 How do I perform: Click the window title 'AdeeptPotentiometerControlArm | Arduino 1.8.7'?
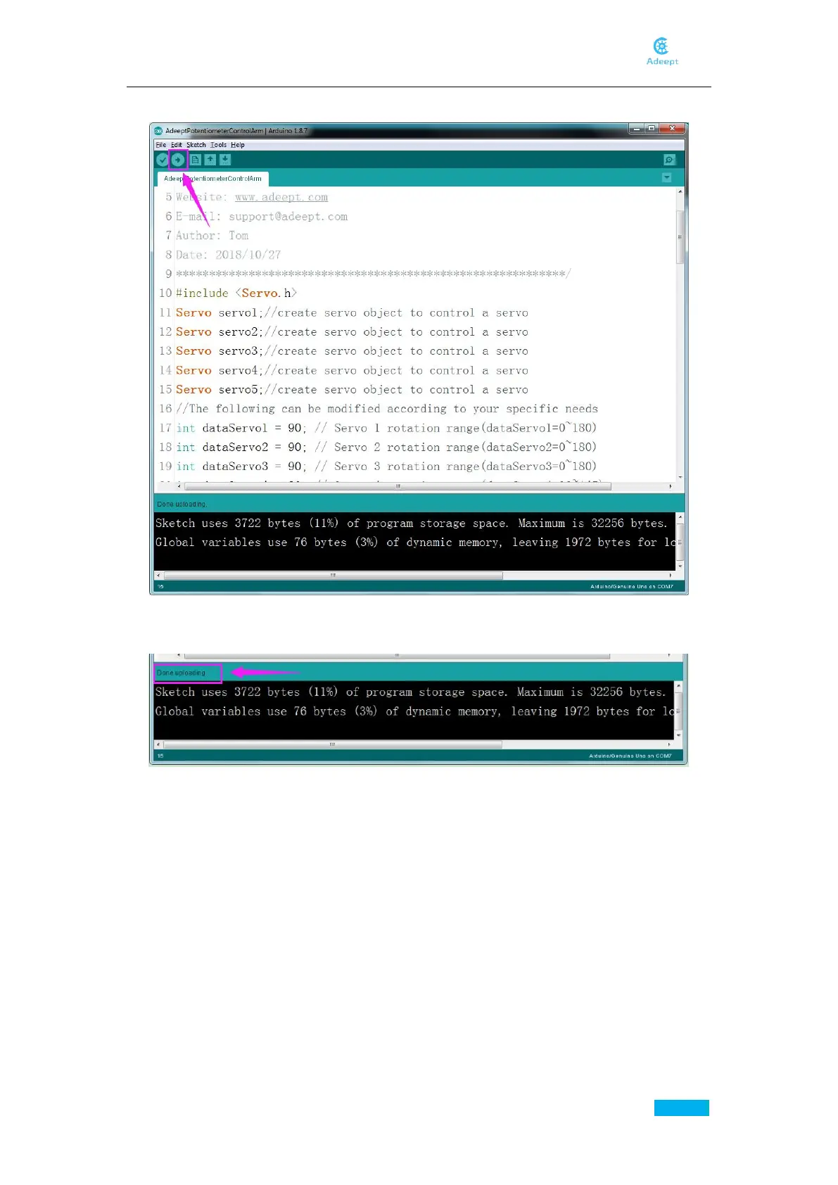click(x=236, y=131)
